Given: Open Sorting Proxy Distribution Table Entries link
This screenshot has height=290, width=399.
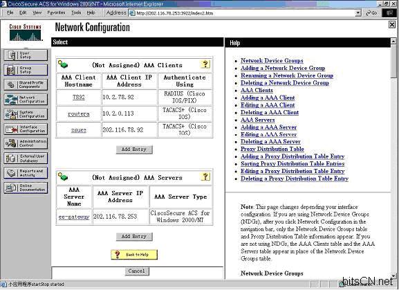Looking at the screenshot, I should click(293, 164).
